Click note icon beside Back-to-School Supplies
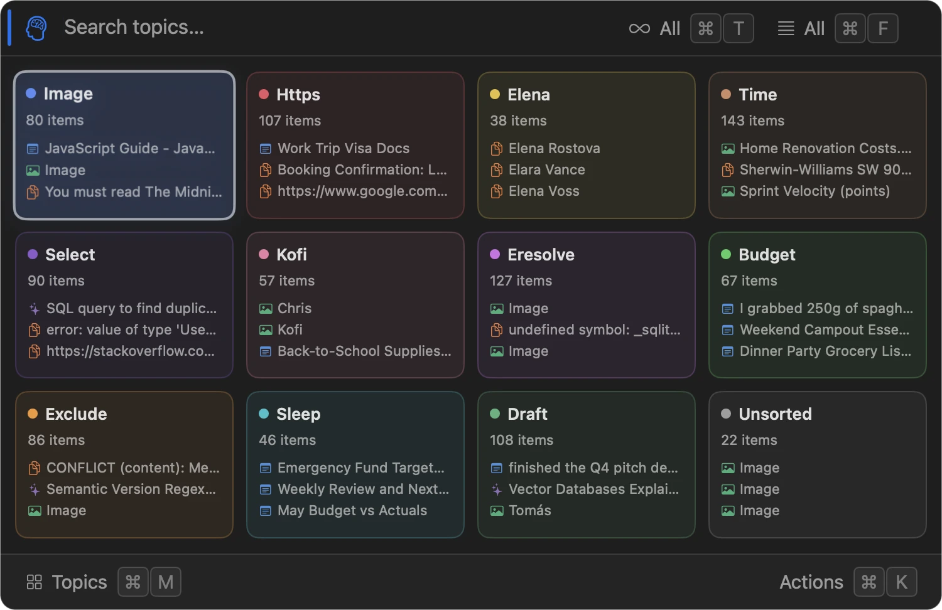The height and width of the screenshot is (610, 942). click(x=266, y=351)
